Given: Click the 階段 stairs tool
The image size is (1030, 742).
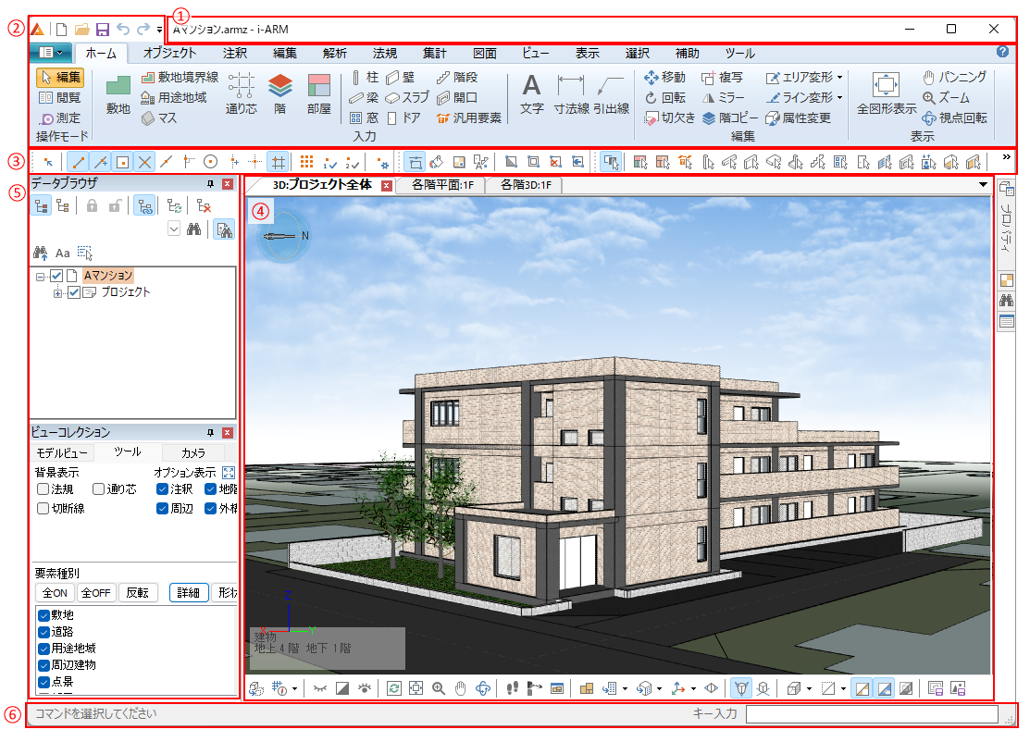Looking at the screenshot, I should pos(456,78).
